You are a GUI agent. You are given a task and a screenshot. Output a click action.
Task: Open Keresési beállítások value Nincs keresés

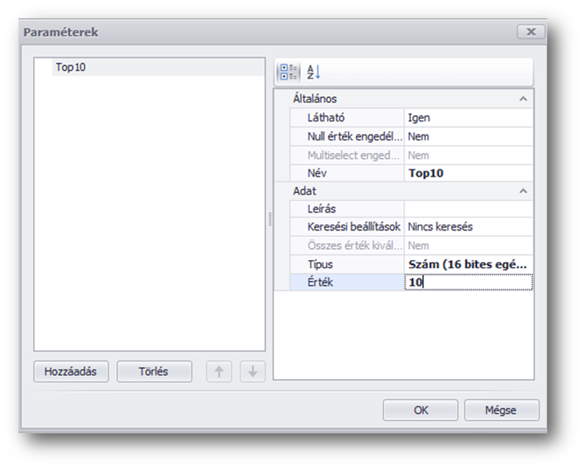468,227
